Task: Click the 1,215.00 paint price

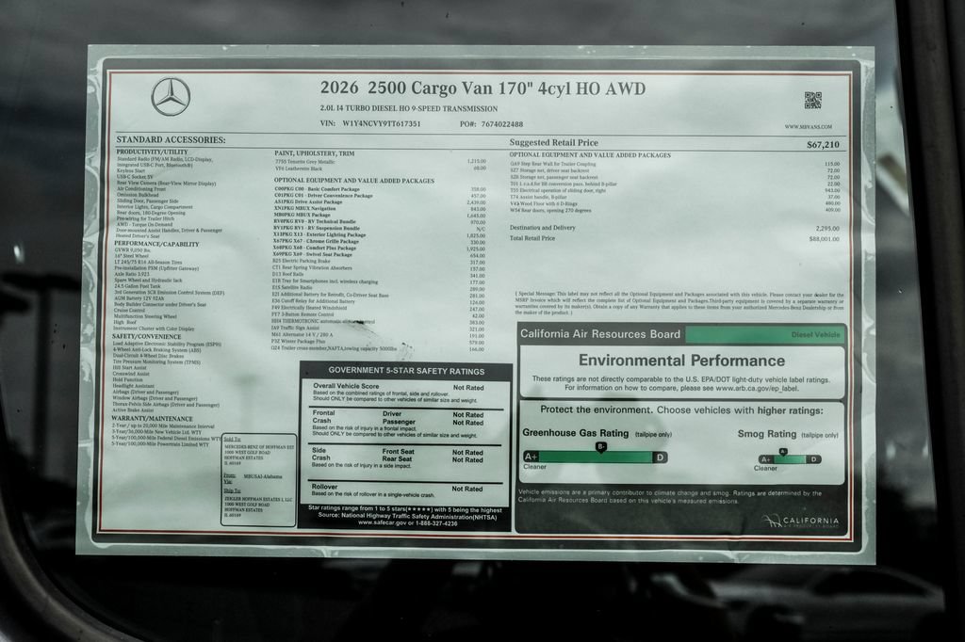Action: [476, 162]
